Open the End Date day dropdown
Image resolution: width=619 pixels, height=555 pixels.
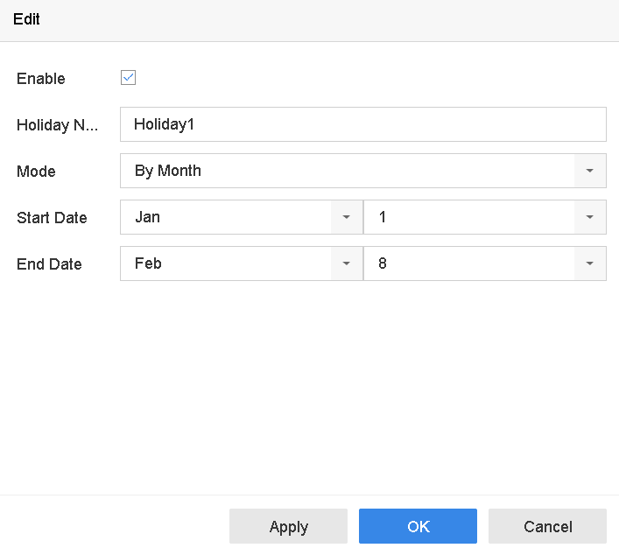coord(485,263)
